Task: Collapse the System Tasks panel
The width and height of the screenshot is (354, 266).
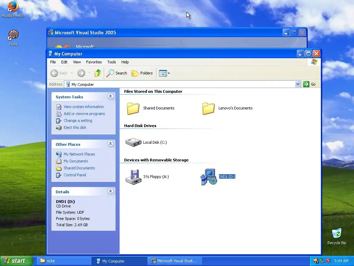Action: point(110,96)
